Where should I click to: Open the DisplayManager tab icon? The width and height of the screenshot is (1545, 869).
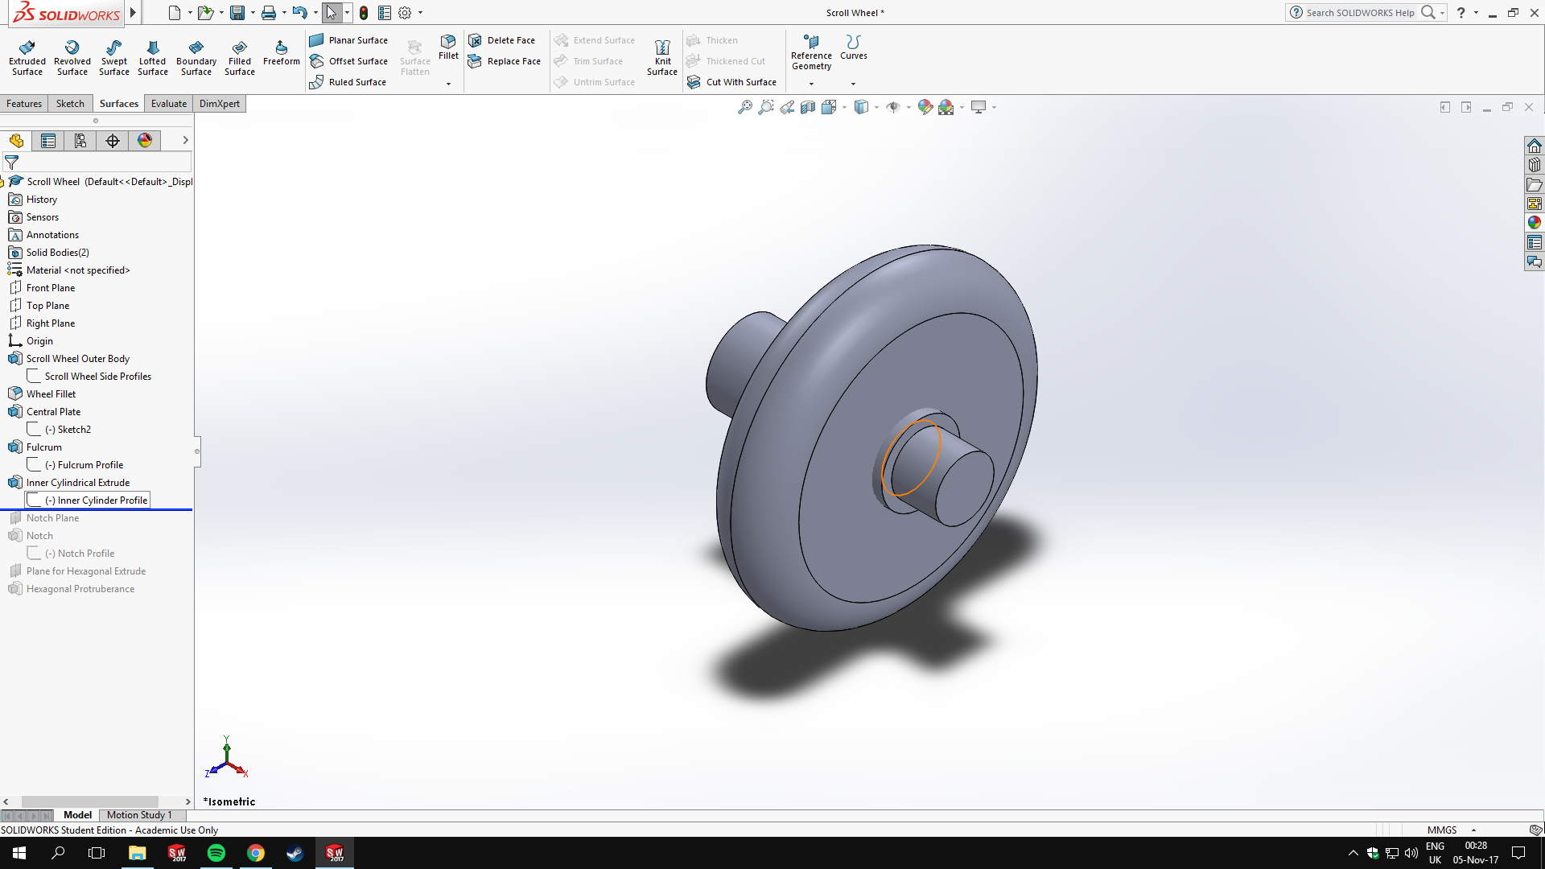(x=145, y=141)
